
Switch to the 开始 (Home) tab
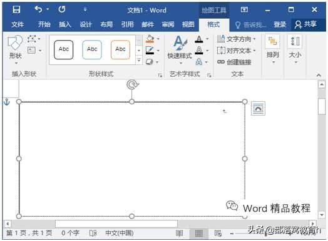click(44, 24)
